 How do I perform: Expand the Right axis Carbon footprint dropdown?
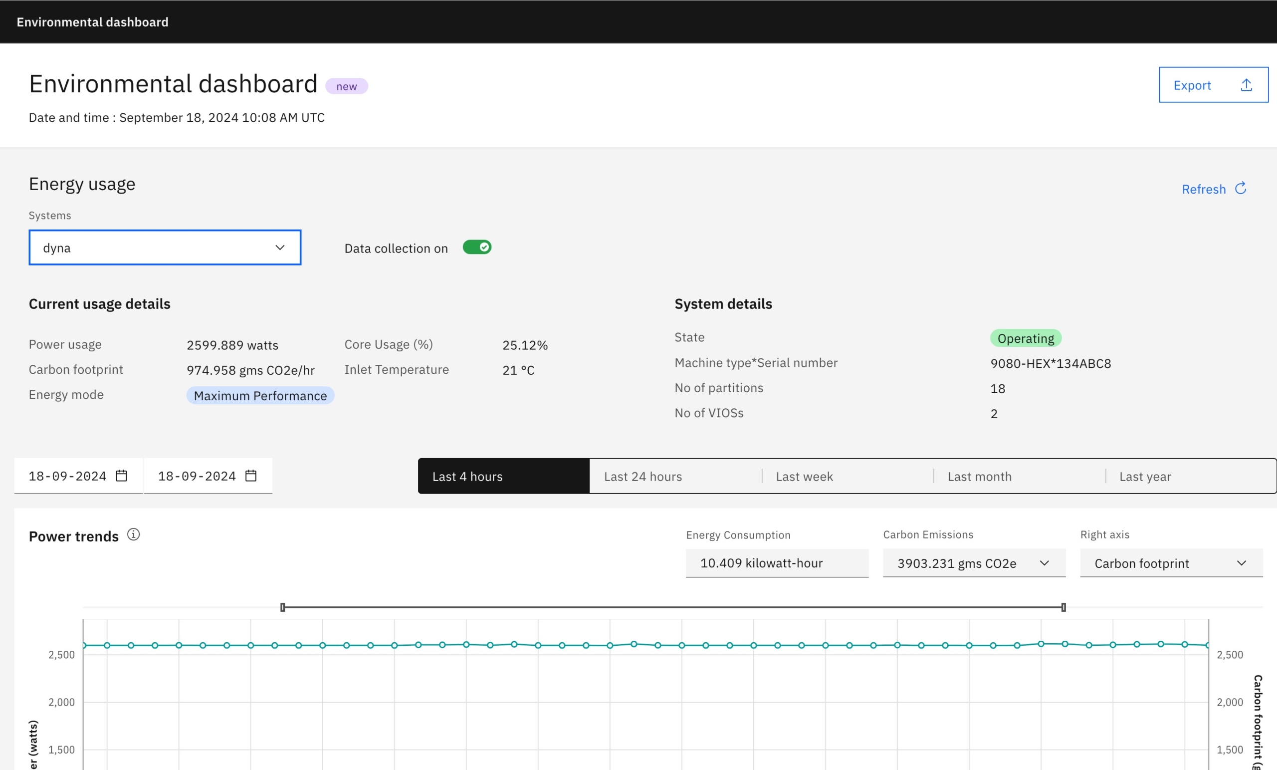(1171, 562)
